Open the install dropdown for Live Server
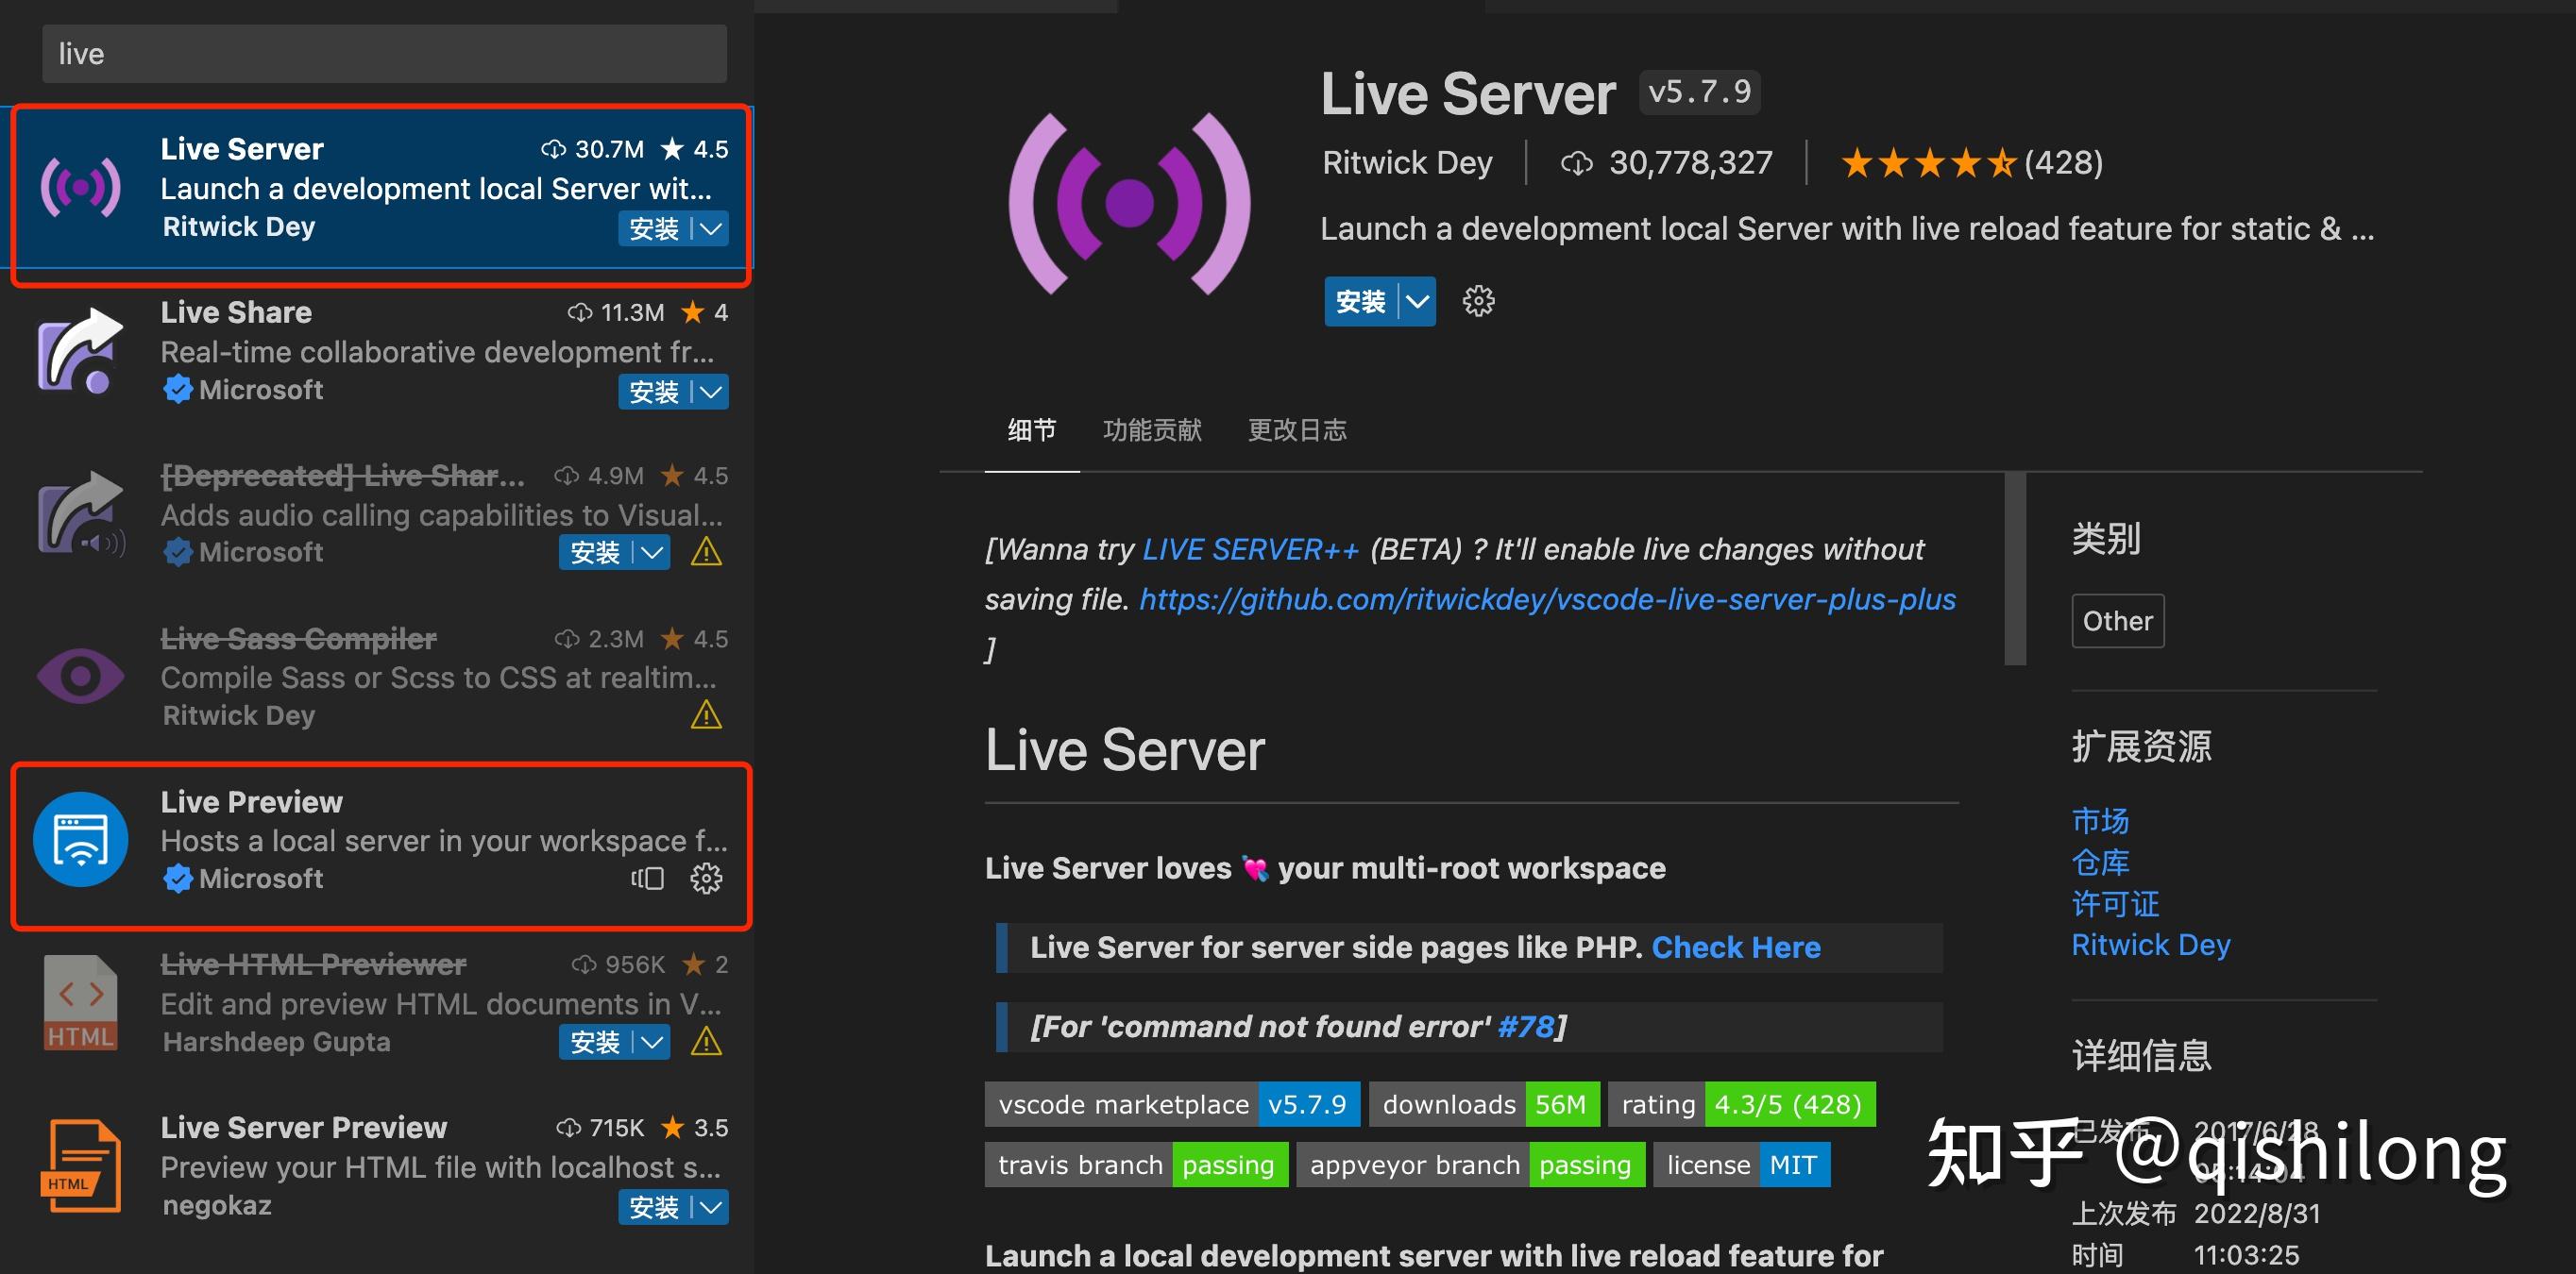The width and height of the screenshot is (2576, 1274). pos(710,228)
